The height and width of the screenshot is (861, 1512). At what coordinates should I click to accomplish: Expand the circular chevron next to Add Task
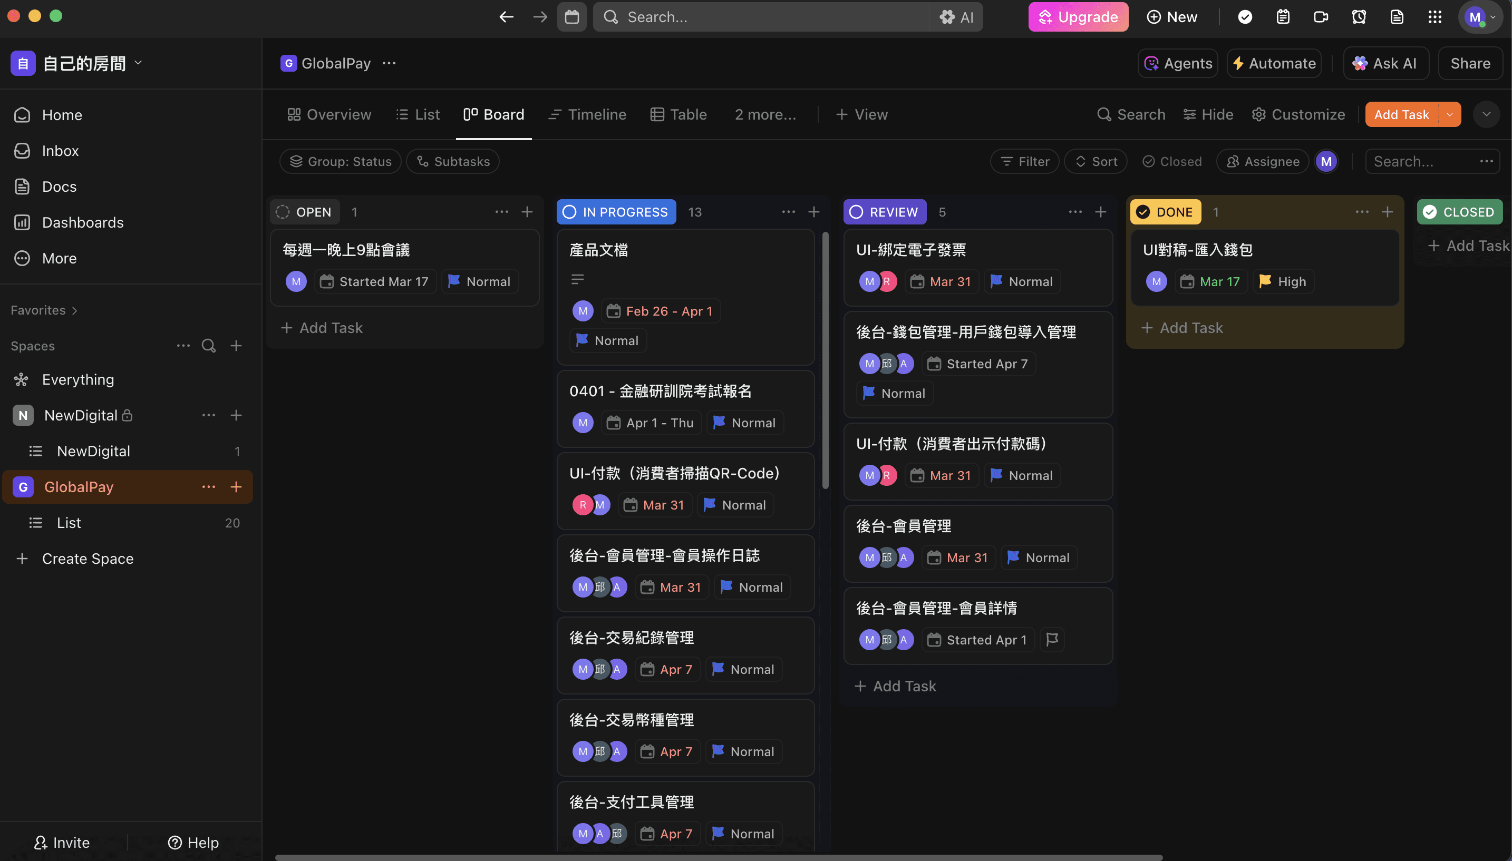1486,115
